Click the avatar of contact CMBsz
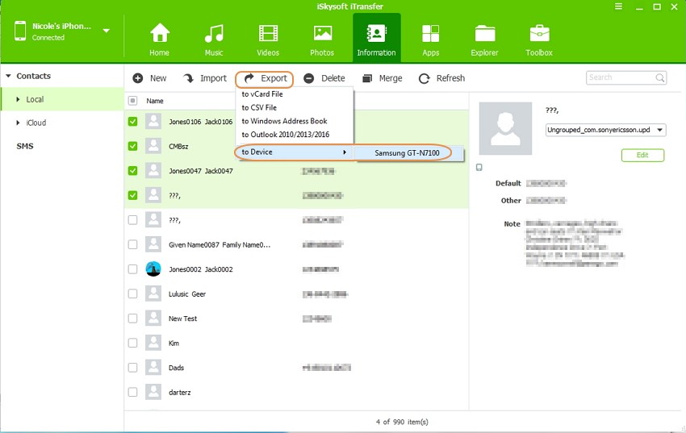The width and height of the screenshot is (686, 433). [153, 146]
